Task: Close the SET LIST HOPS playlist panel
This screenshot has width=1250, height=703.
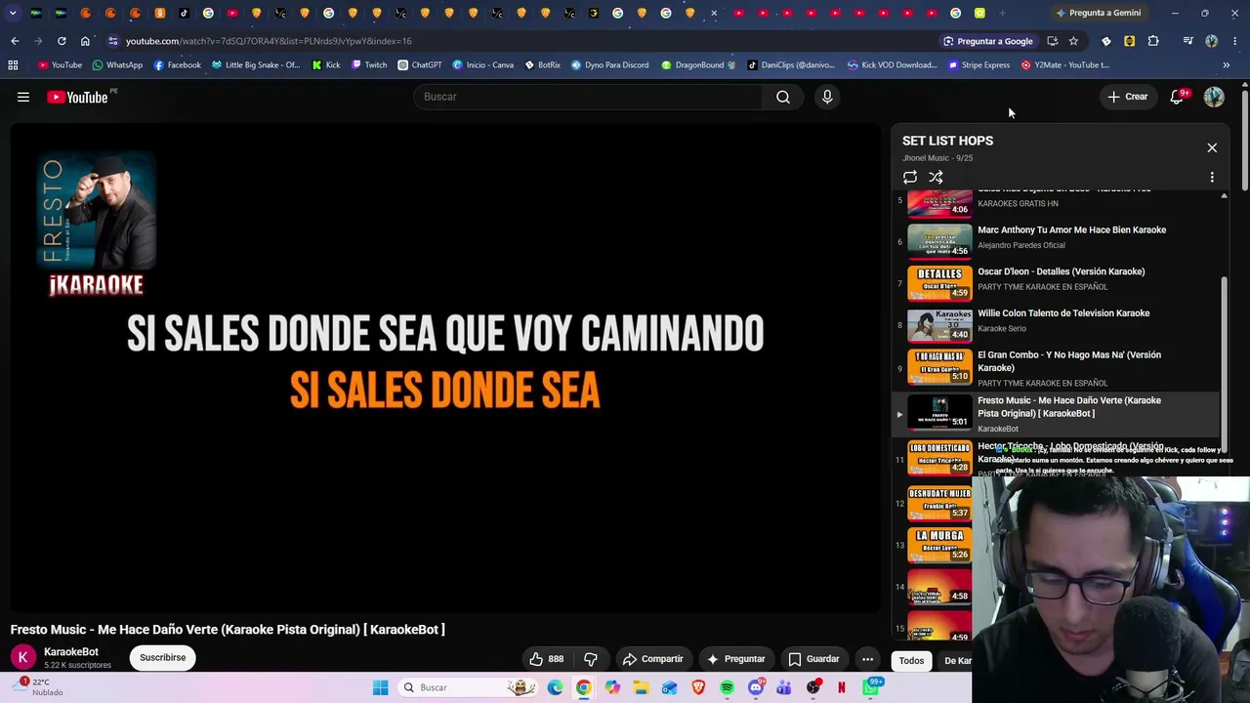Action: click(x=1212, y=147)
